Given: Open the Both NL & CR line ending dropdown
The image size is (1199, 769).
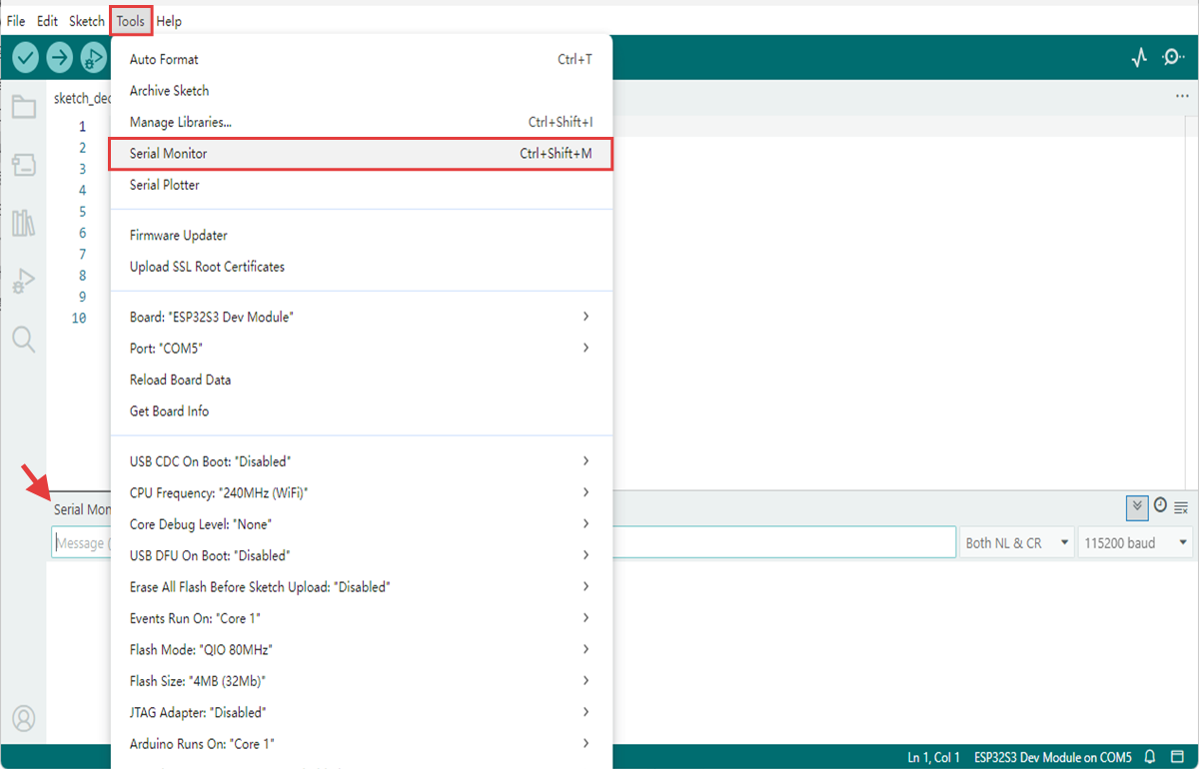Looking at the screenshot, I should [x=1017, y=542].
